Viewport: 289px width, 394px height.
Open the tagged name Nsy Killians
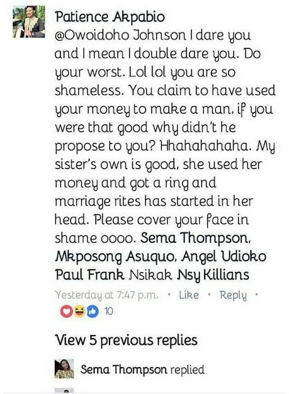[213, 275]
